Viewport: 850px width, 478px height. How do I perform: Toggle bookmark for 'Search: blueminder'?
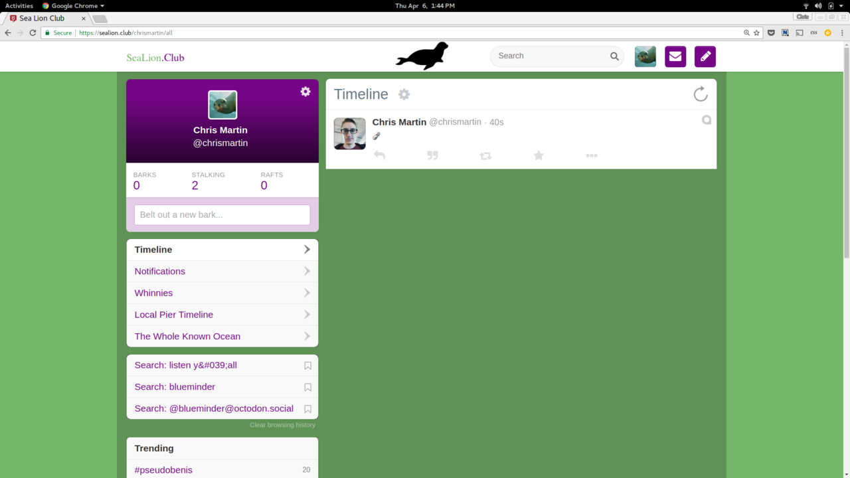pyautogui.click(x=307, y=387)
